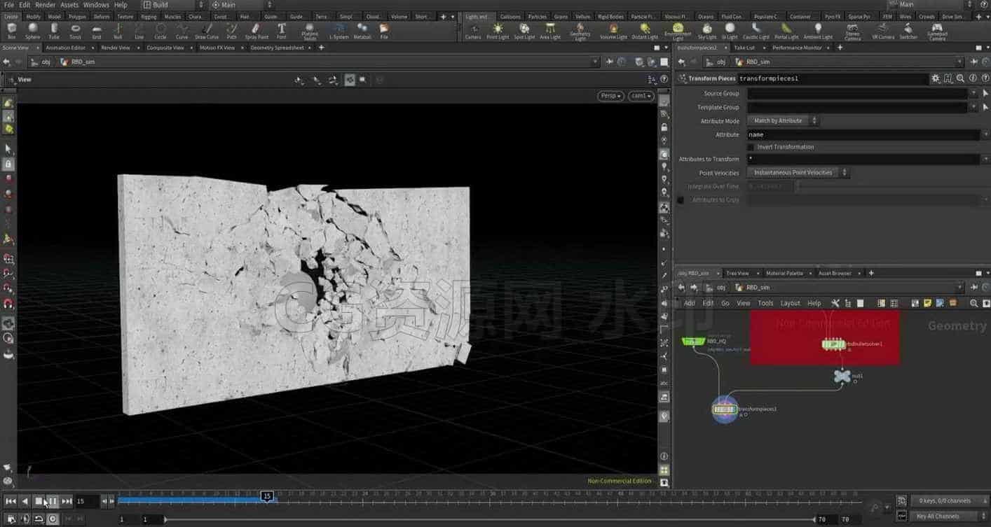The width and height of the screenshot is (991, 527).
Task: Open the Persp viewport dropdown
Action: [x=610, y=96]
